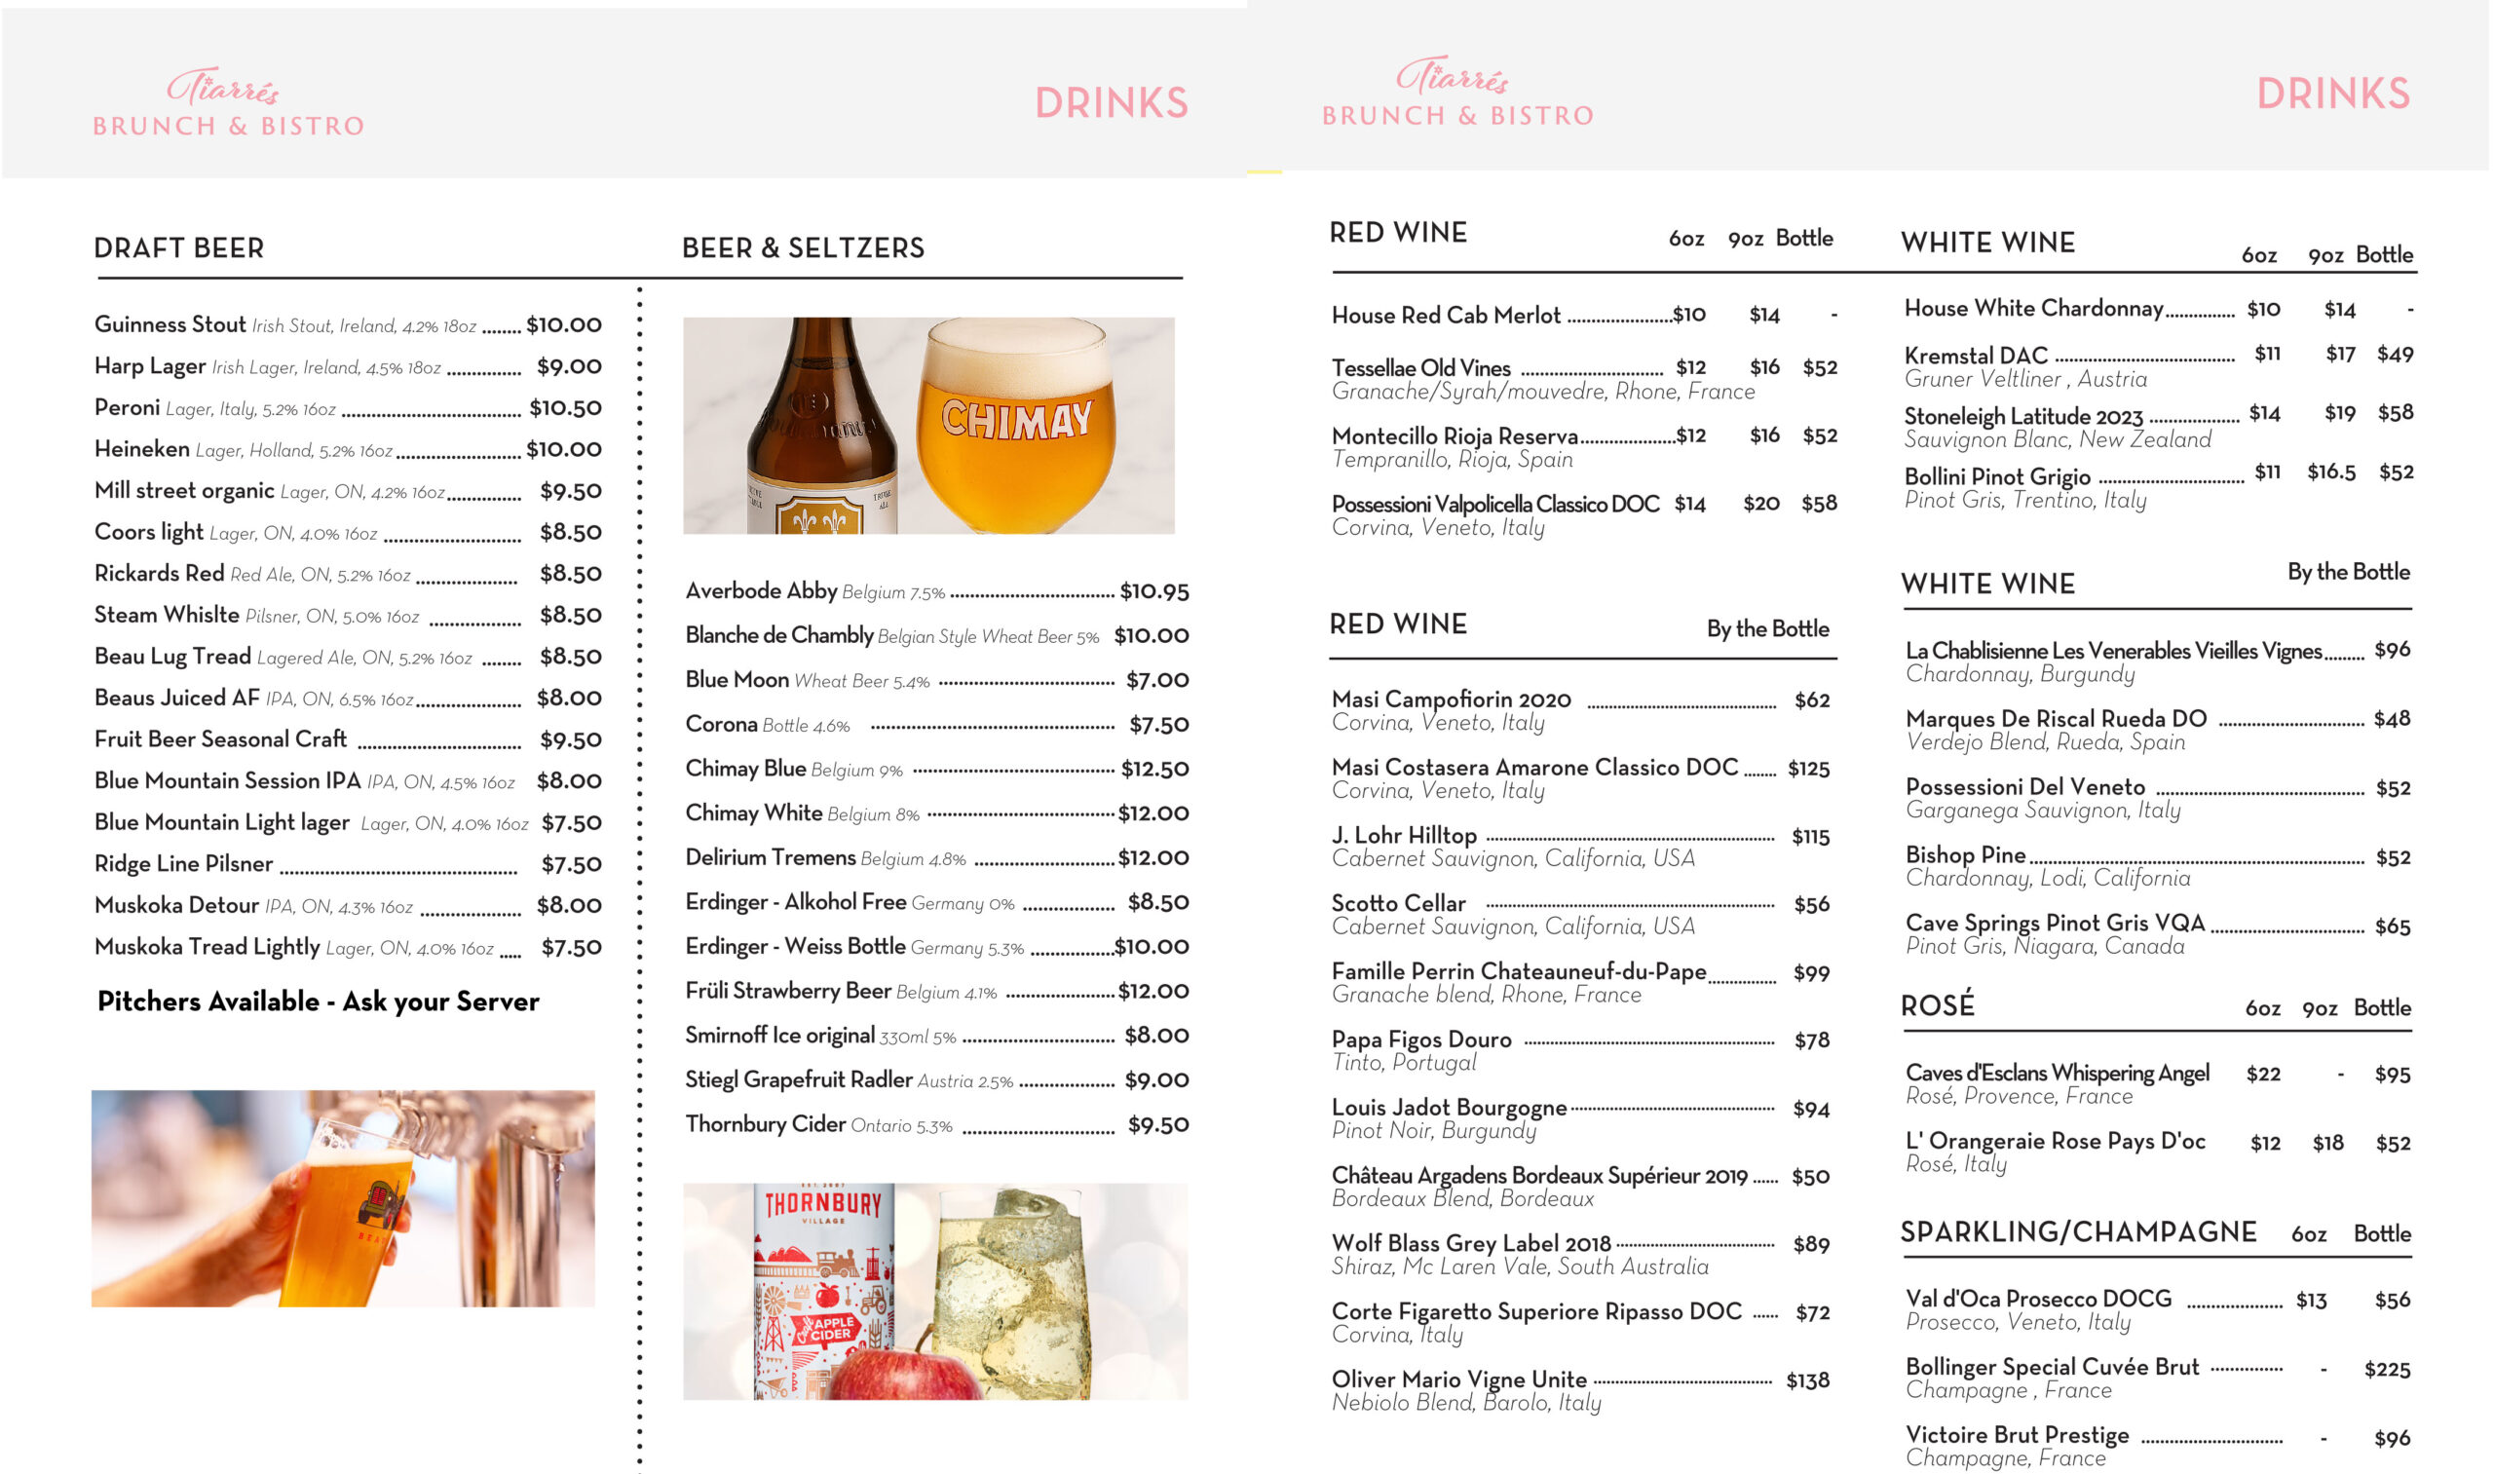Click Stoneleigh Latitude 2023 entry

coord(2159,428)
